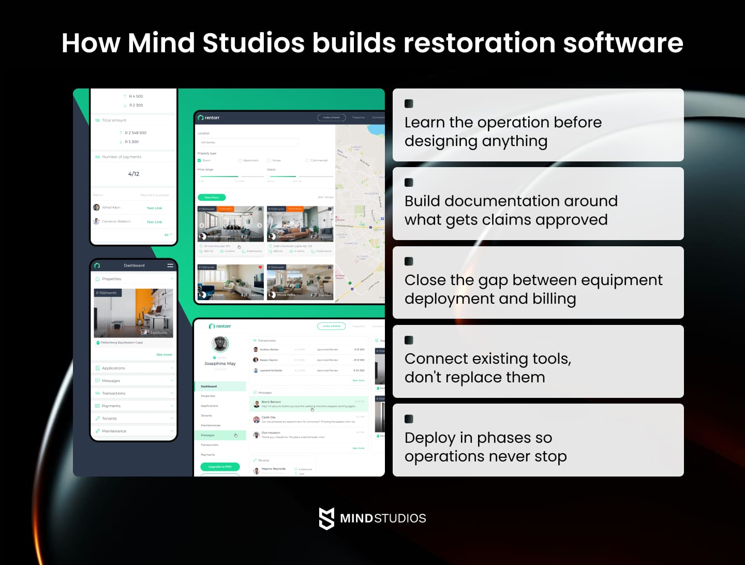Click the red heart on R 725/month listing
745x565 pixels.
[x=260, y=267]
